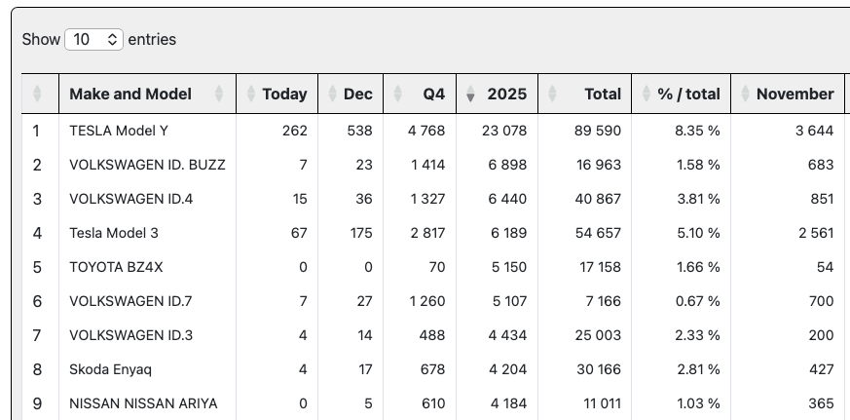Click the November header label
The height and width of the screenshot is (420, 850).
(795, 95)
